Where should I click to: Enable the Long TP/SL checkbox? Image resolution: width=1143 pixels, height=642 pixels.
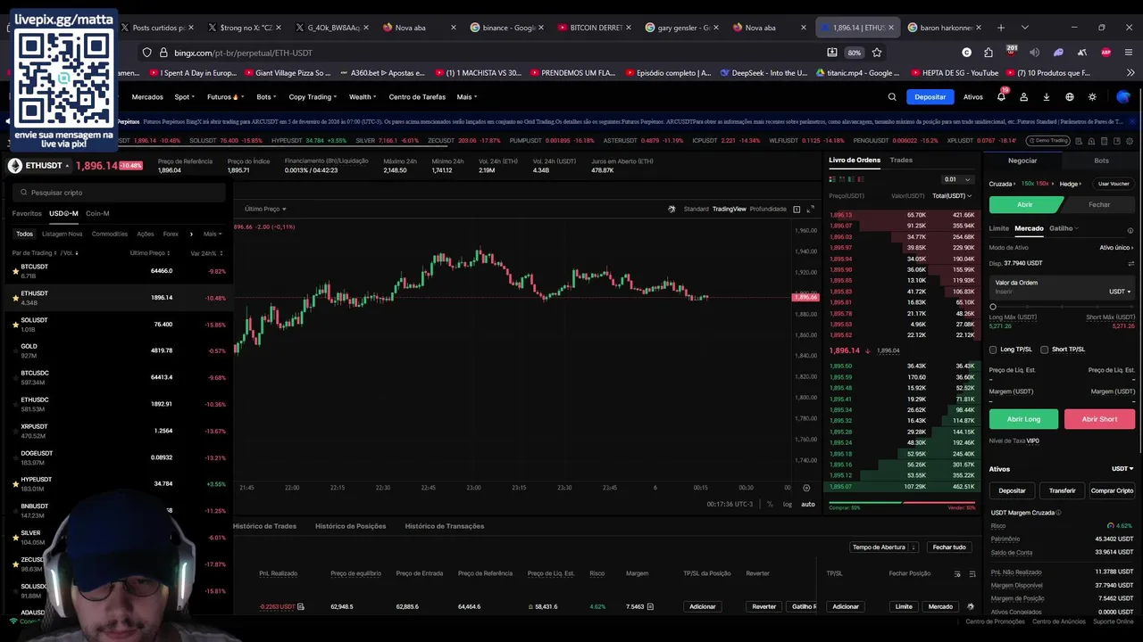coord(993,350)
